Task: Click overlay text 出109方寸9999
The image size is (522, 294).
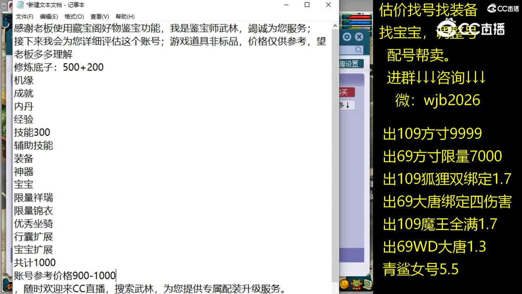Action: tap(433, 134)
